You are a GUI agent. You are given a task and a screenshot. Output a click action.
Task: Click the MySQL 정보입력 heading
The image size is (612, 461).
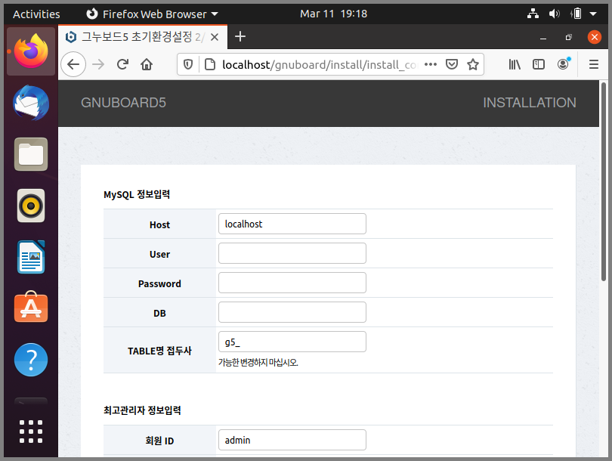pos(137,194)
